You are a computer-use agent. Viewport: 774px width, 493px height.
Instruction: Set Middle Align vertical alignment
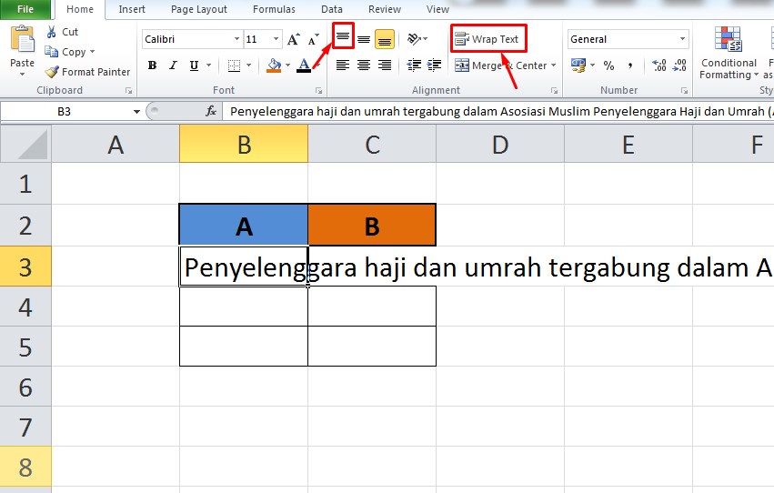coord(364,39)
